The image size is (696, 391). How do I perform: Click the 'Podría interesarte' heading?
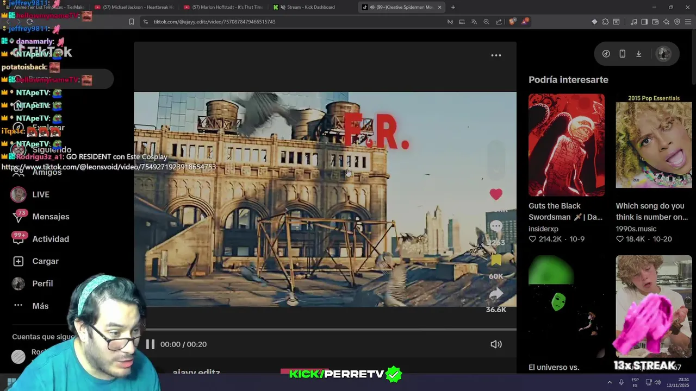click(x=568, y=80)
